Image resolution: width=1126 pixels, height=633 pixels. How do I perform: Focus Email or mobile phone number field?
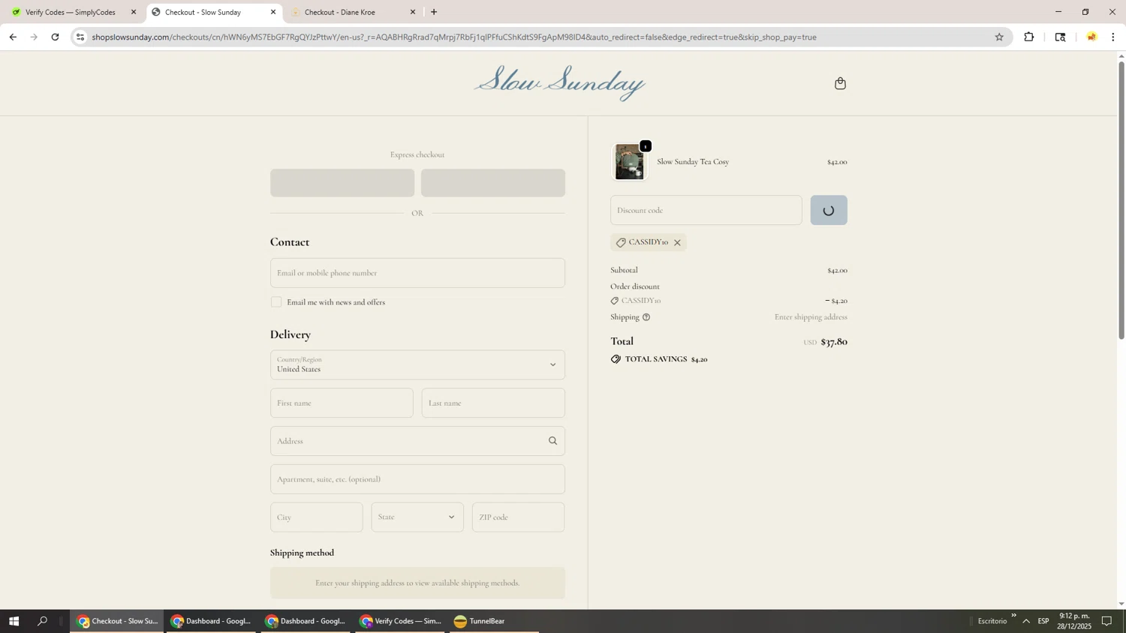click(417, 273)
